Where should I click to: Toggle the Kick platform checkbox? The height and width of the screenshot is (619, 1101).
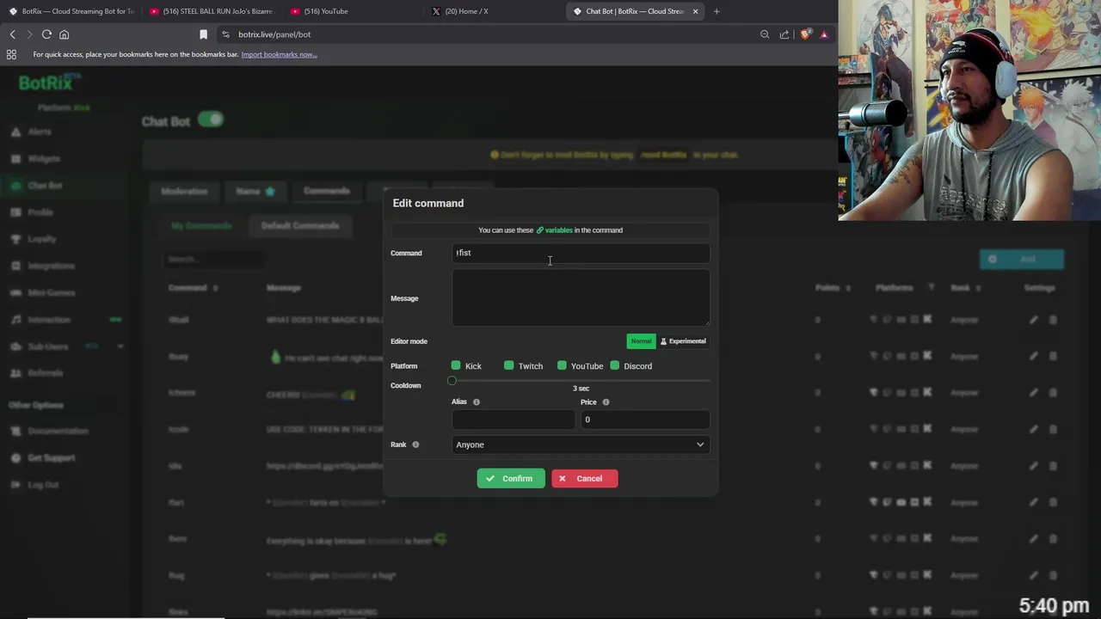click(x=456, y=365)
